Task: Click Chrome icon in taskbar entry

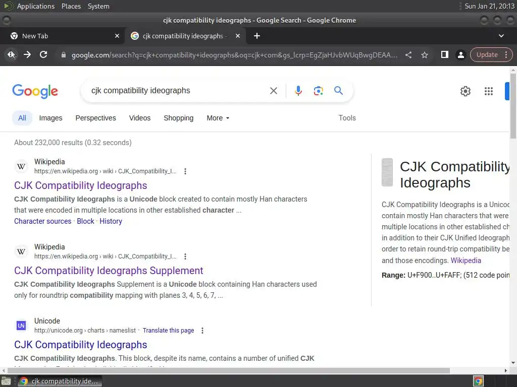Action: pyautogui.click(x=23, y=381)
